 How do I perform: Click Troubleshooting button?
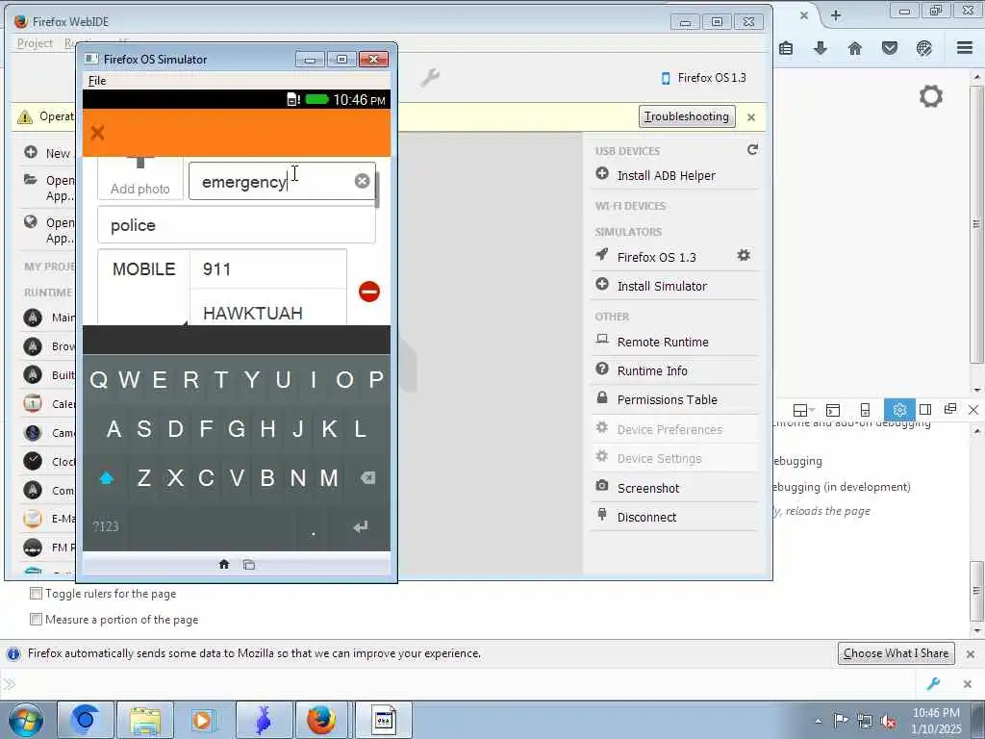pyautogui.click(x=687, y=116)
